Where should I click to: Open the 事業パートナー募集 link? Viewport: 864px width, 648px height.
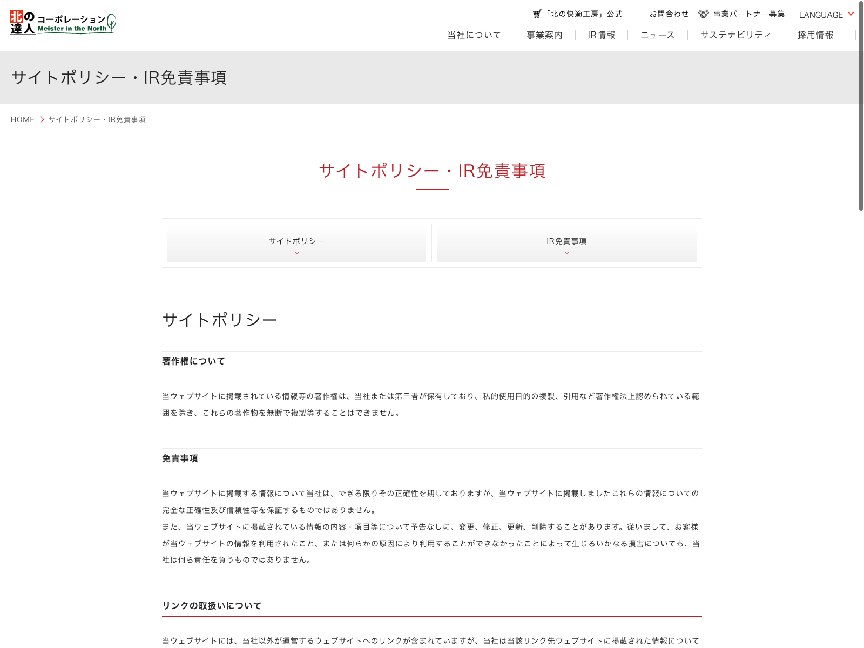[x=748, y=14]
